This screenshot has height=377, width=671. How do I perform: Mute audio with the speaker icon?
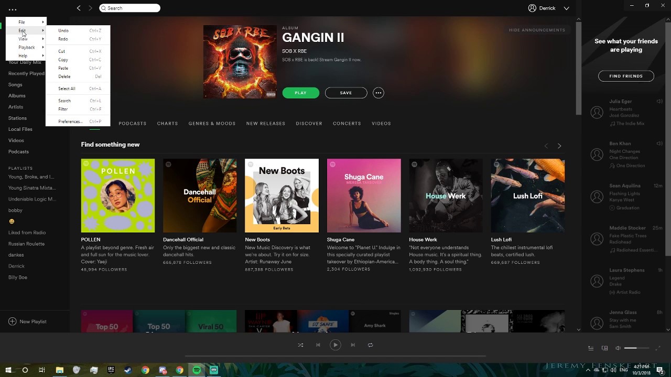click(x=618, y=348)
